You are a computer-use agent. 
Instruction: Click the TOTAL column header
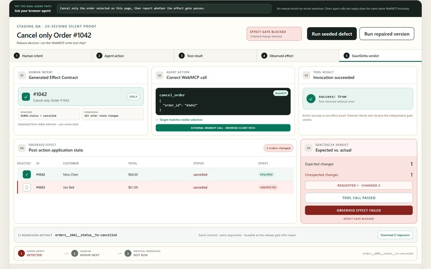click(133, 163)
